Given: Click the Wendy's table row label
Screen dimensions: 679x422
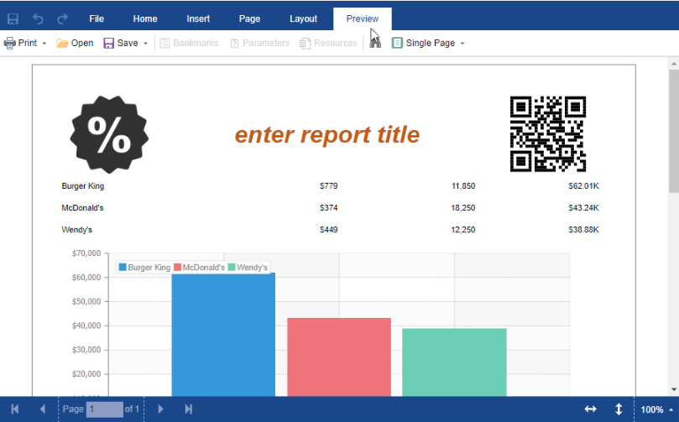Looking at the screenshot, I should 76,229.
